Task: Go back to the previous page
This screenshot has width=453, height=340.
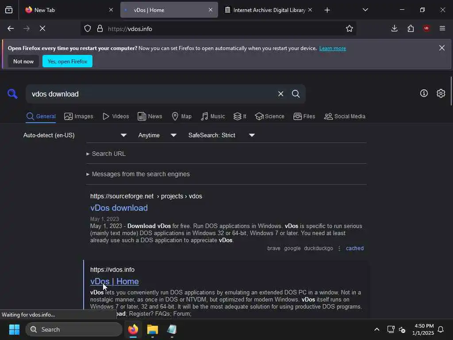Action: pyautogui.click(x=11, y=28)
